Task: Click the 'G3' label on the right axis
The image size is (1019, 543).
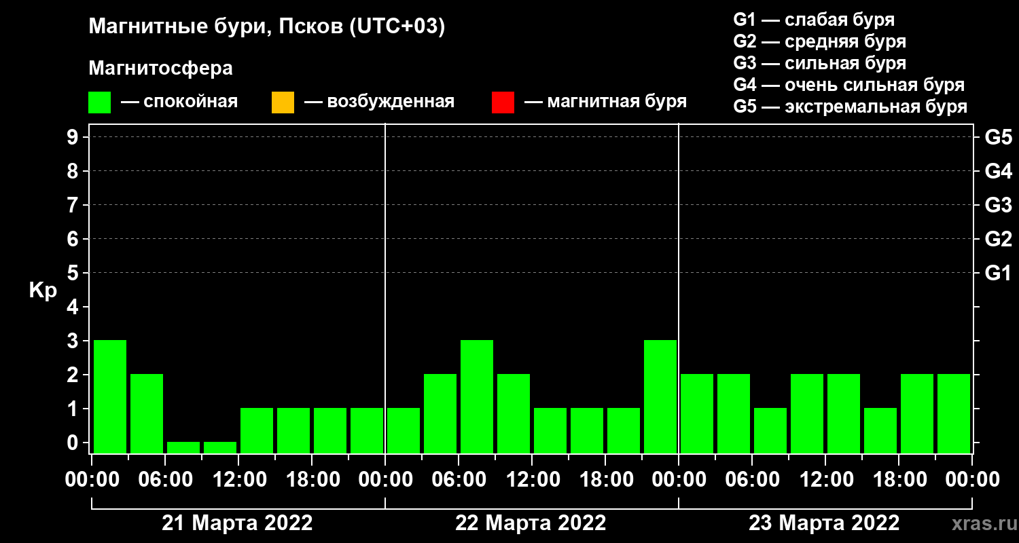Action: 998,205
